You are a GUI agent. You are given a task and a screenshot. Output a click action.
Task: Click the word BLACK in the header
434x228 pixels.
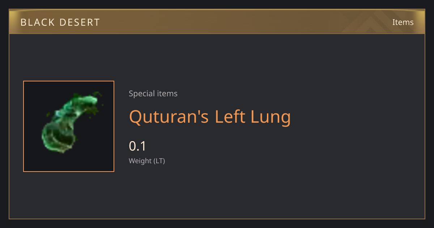[38, 22]
